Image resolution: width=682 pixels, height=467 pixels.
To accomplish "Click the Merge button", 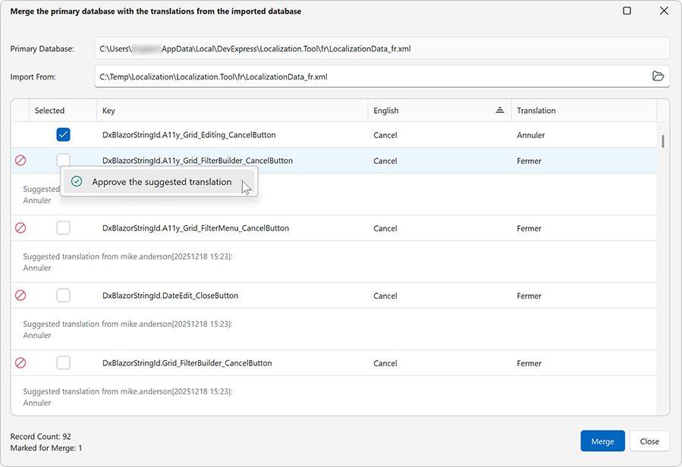I will tap(602, 440).
